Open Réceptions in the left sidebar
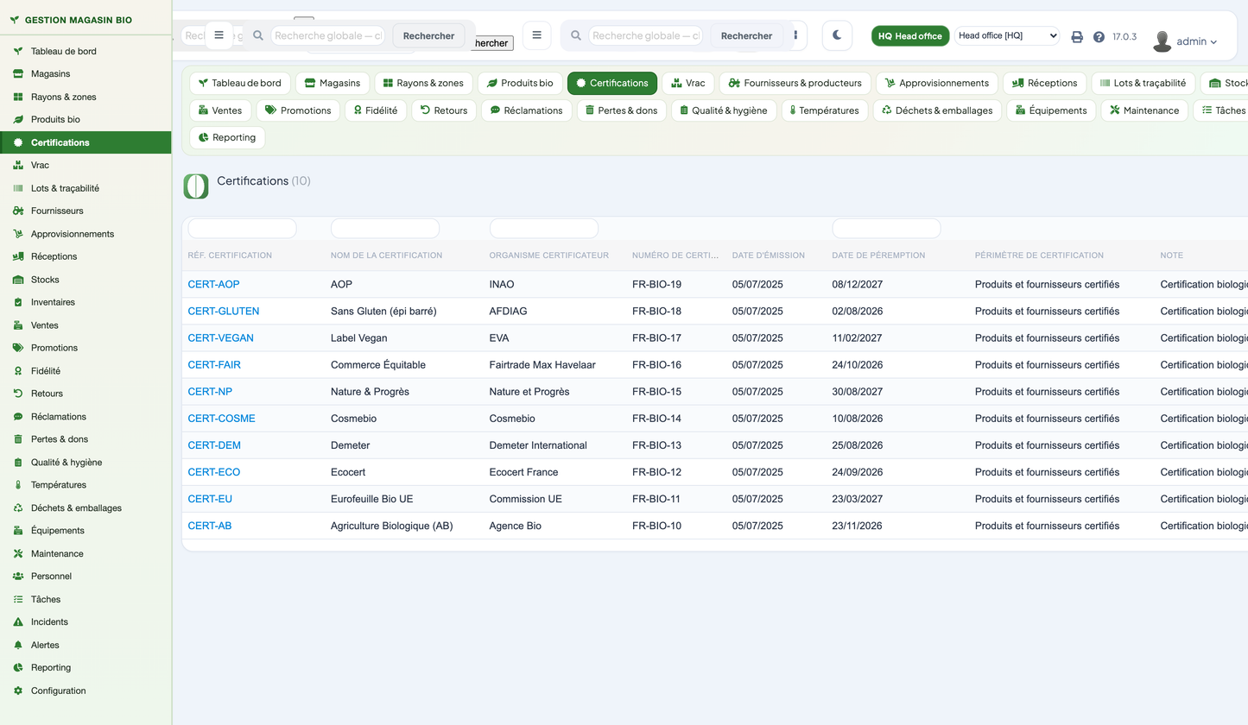Image resolution: width=1248 pixels, height=725 pixels. 86,256
